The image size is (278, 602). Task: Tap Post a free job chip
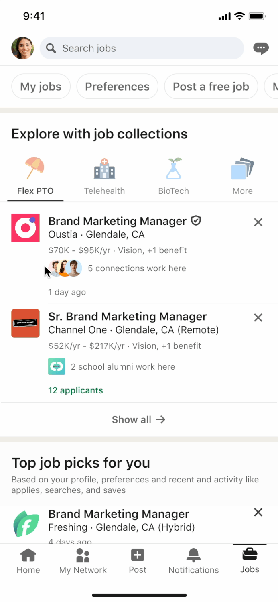click(x=211, y=87)
